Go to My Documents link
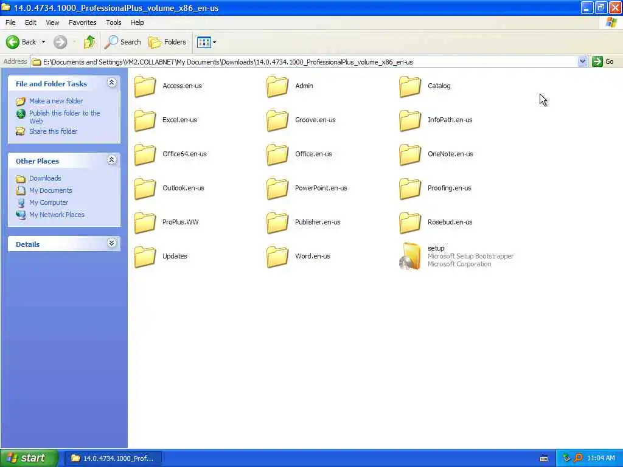Screen dimensions: 623x467 point(50,190)
